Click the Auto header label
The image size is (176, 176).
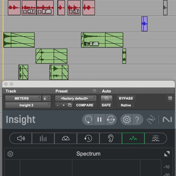107,91
